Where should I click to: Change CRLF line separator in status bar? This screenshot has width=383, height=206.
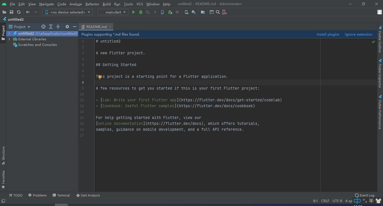325,201
